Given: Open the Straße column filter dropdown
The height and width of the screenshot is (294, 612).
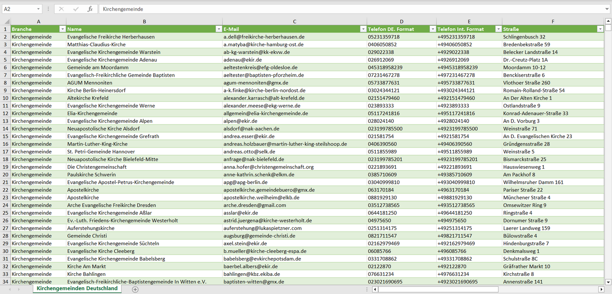Looking at the screenshot, I should (x=600, y=29).
